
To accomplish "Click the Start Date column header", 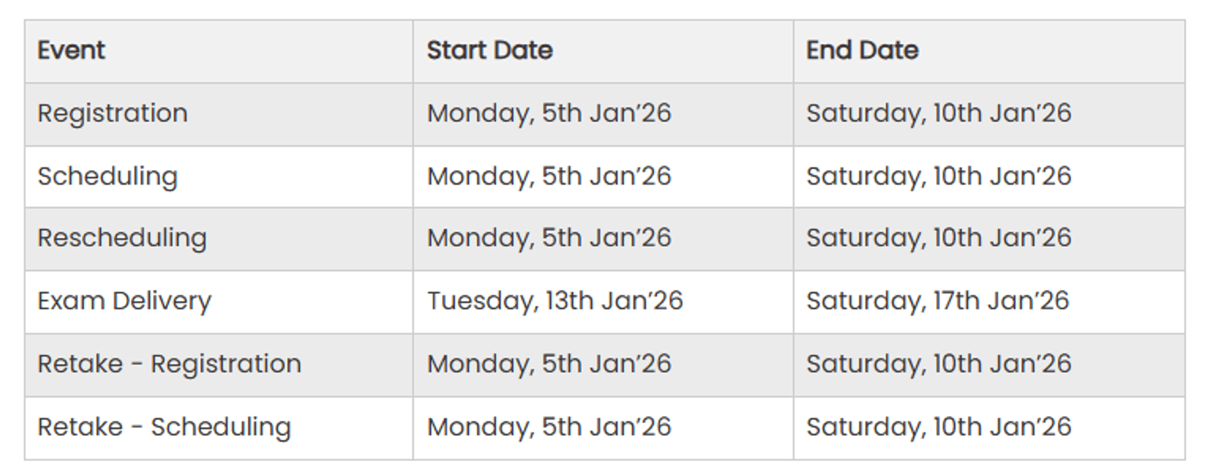I will pyautogui.click(x=490, y=50).
